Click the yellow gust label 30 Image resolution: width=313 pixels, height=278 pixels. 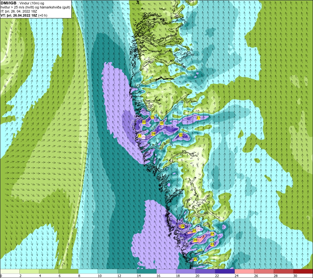coord(144,122)
